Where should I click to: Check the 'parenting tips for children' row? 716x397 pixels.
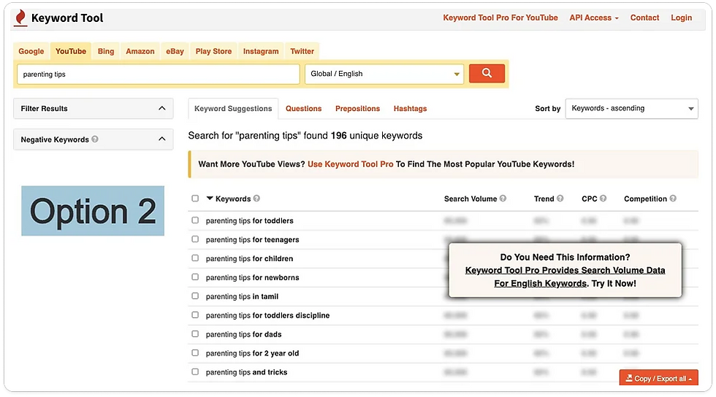[x=195, y=258]
